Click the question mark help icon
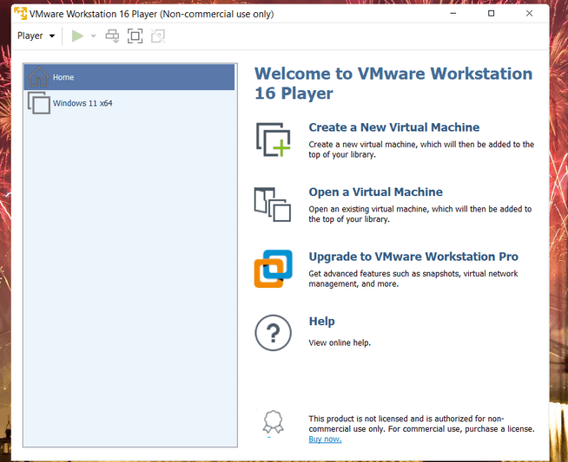Image resolution: width=568 pixels, height=462 pixels. 273,333
